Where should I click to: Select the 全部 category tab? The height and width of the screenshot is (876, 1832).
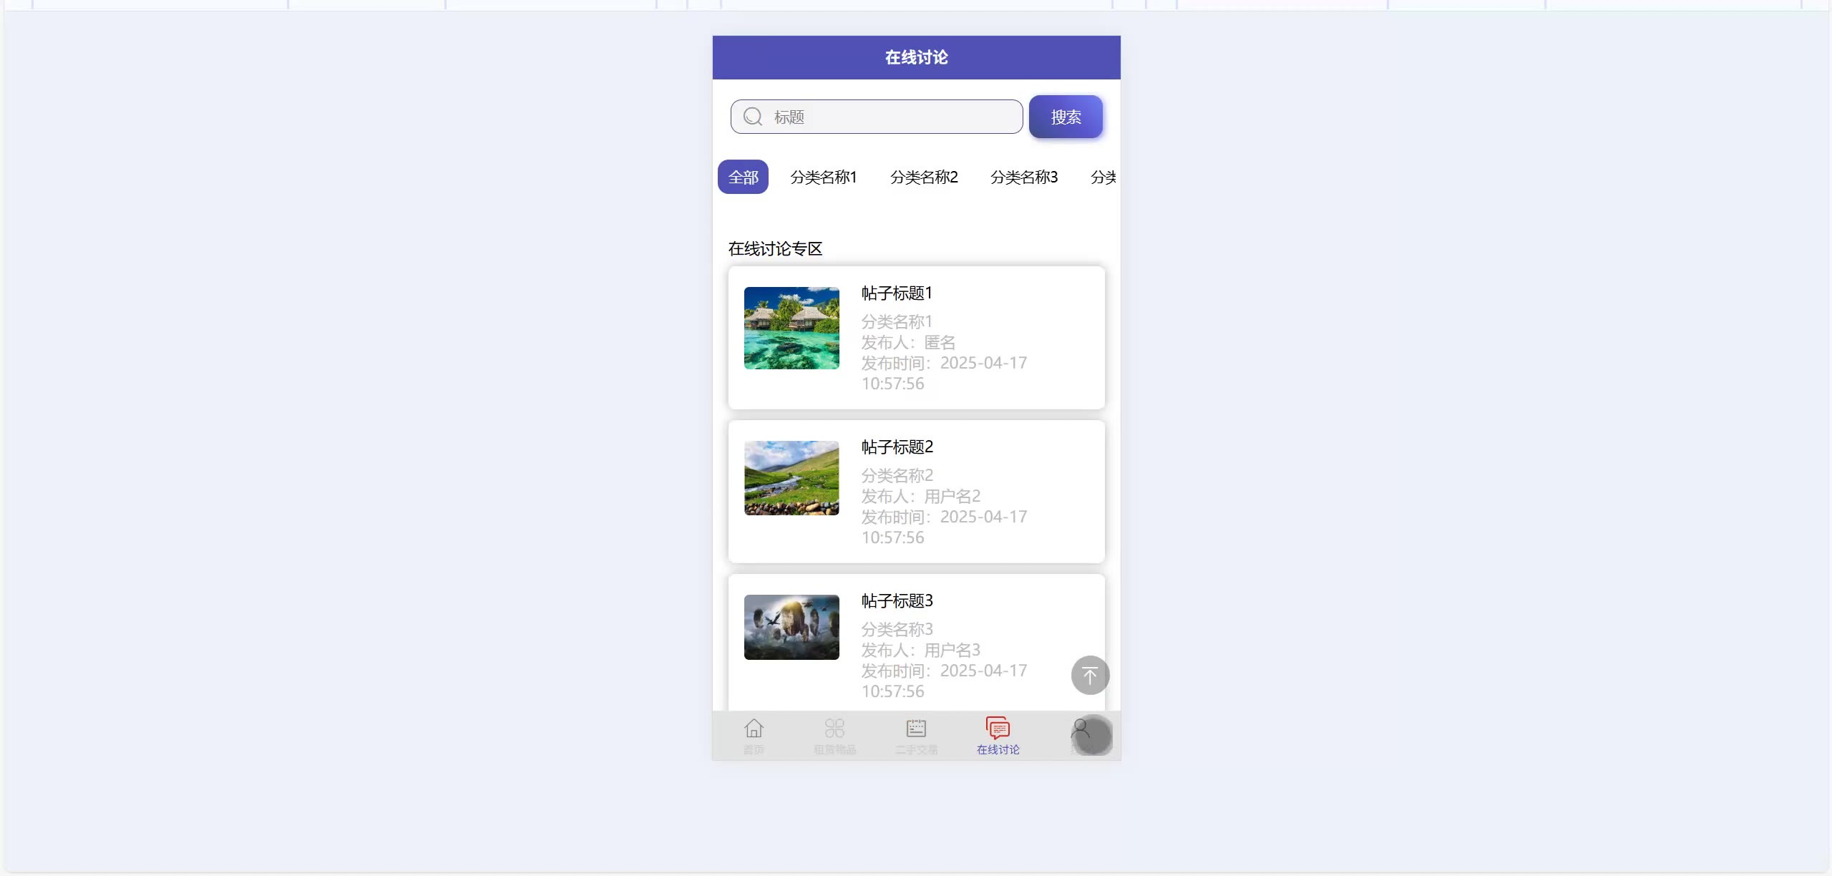[743, 177]
